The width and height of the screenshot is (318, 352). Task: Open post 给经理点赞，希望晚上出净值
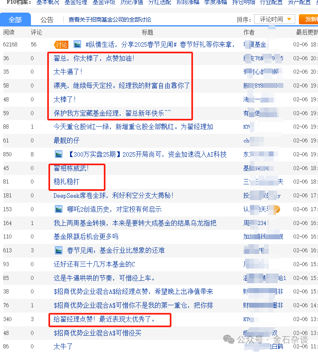134,291
